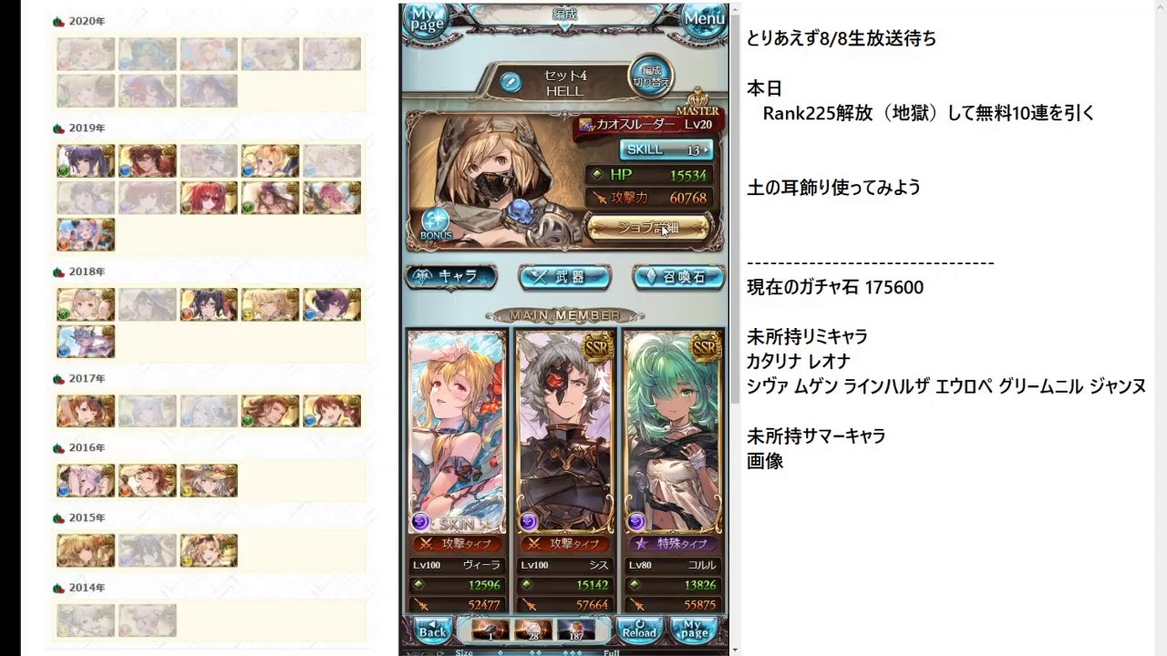This screenshot has width=1167, height=656.
Task: Click scrollbar down arrow of game panel
Action: point(735,650)
